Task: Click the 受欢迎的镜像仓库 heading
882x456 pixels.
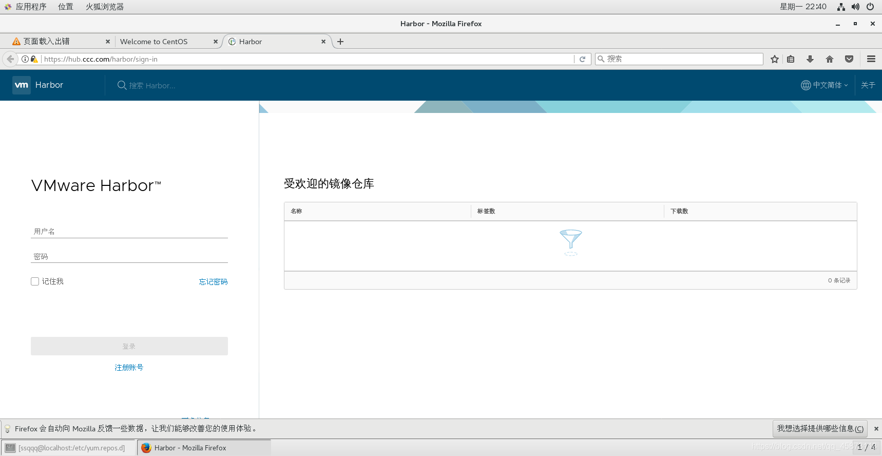Action: (329, 184)
